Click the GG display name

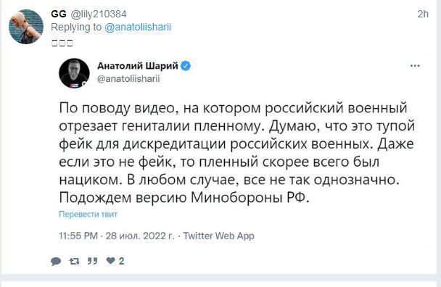[x=59, y=14]
